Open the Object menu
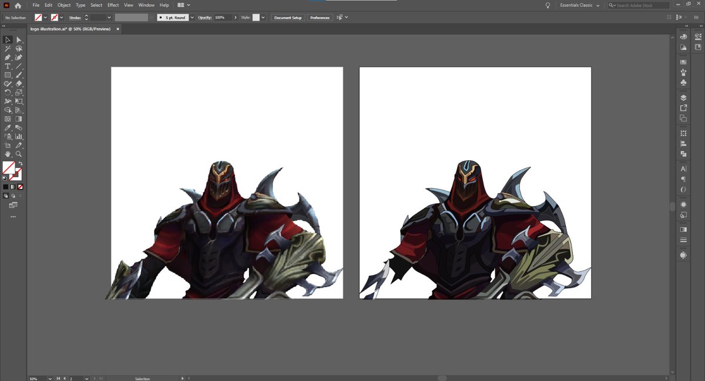 [x=64, y=5]
